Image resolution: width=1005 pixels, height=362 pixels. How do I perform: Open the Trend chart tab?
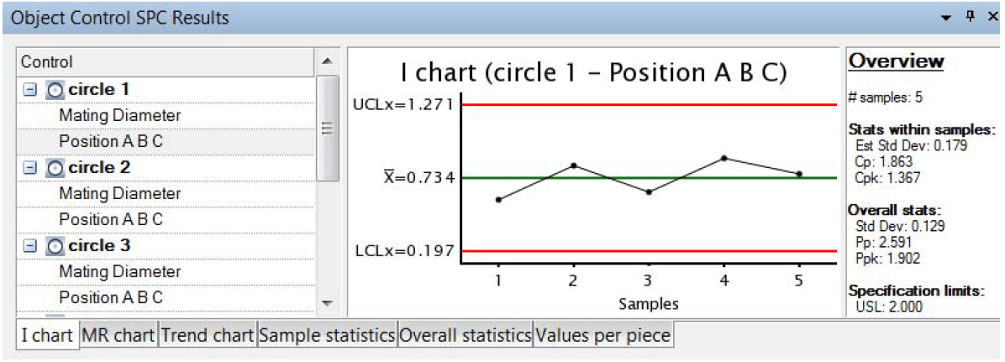click(x=207, y=335)
